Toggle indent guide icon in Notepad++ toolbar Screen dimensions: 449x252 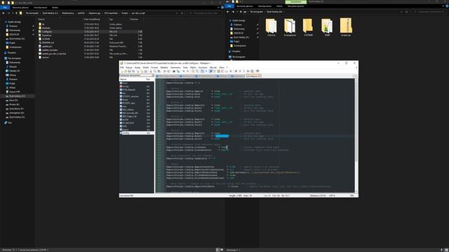(x=210, y=71)
